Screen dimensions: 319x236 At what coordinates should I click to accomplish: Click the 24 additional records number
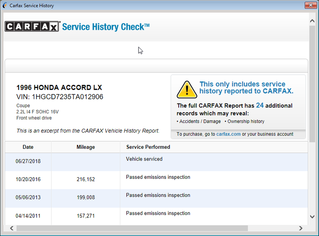(x=260, y=105)
